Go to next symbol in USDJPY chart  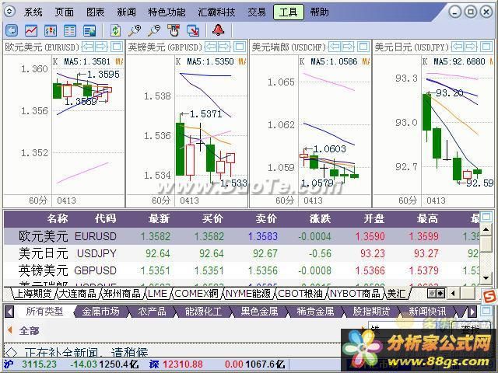471,47
